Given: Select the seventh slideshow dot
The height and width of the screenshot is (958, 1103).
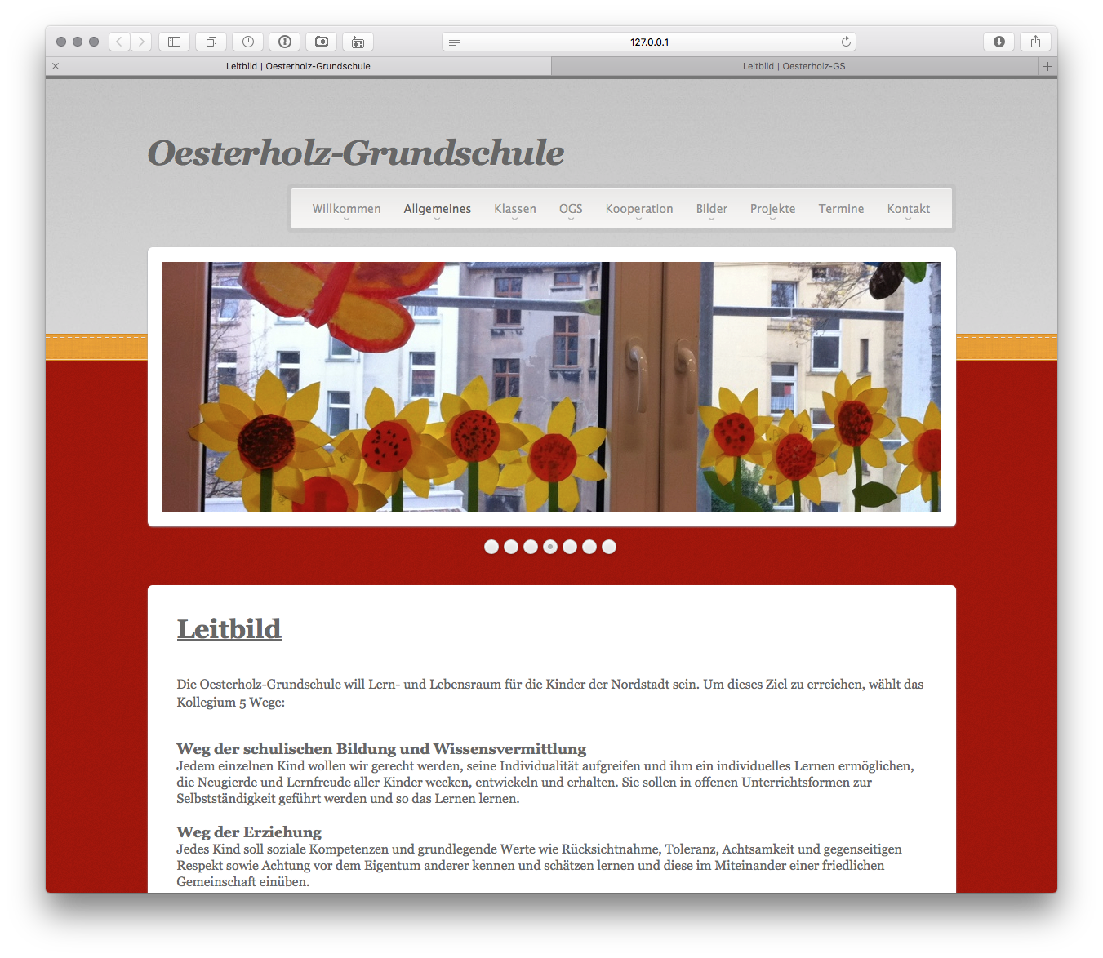Looking at the screenshot, I should 609,547.
